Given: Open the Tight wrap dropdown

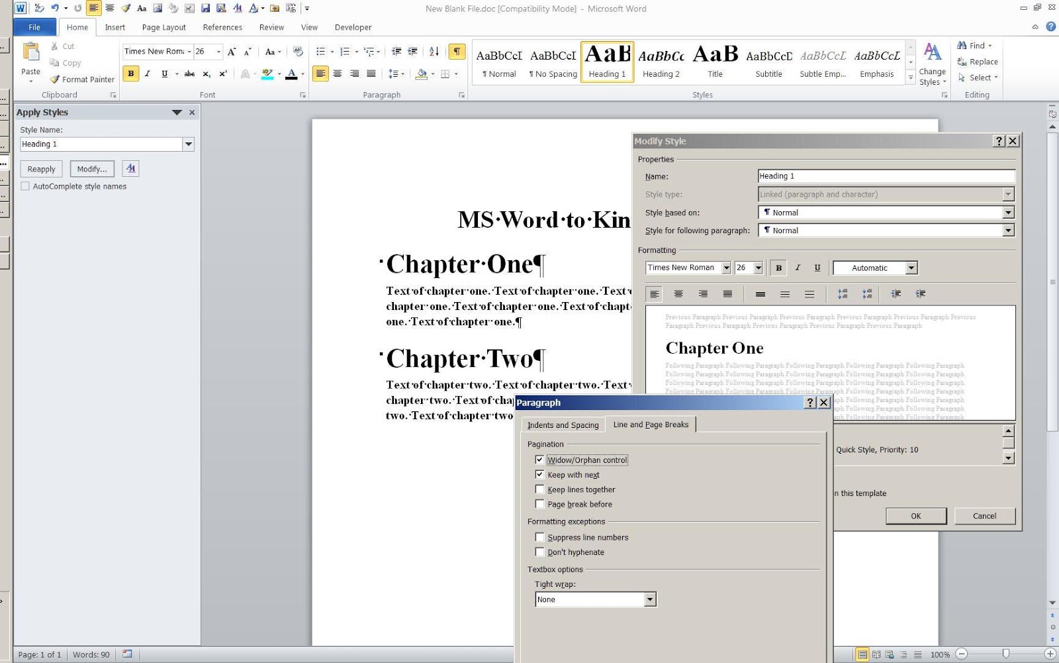Looking at the screenshot, I should tap(649, 599).
